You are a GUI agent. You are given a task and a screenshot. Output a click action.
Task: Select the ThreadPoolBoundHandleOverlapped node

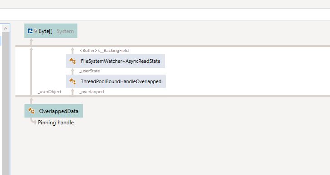(x=116, y=81)
